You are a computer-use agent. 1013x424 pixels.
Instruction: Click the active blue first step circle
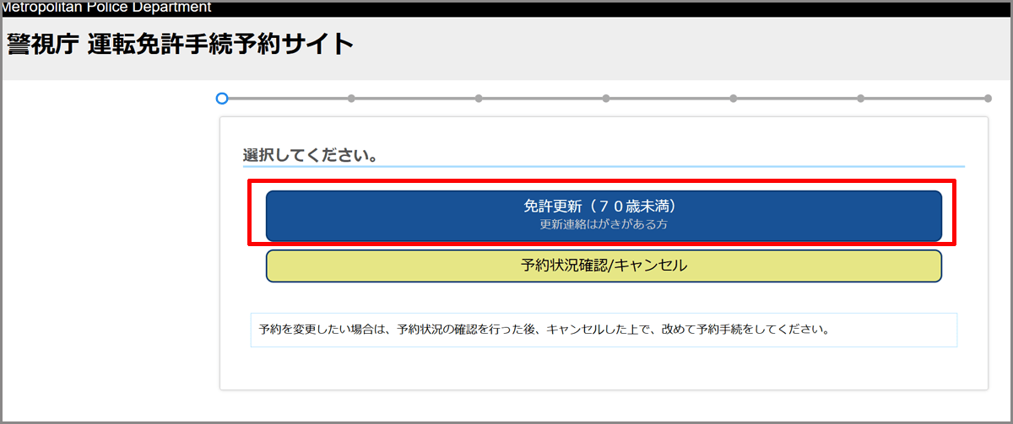pos(222,99)
